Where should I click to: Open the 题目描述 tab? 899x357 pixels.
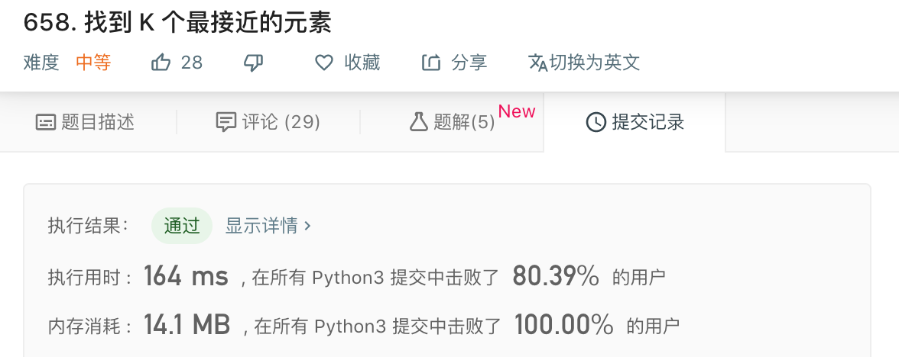pyautogui.click(x=85, y=122)
